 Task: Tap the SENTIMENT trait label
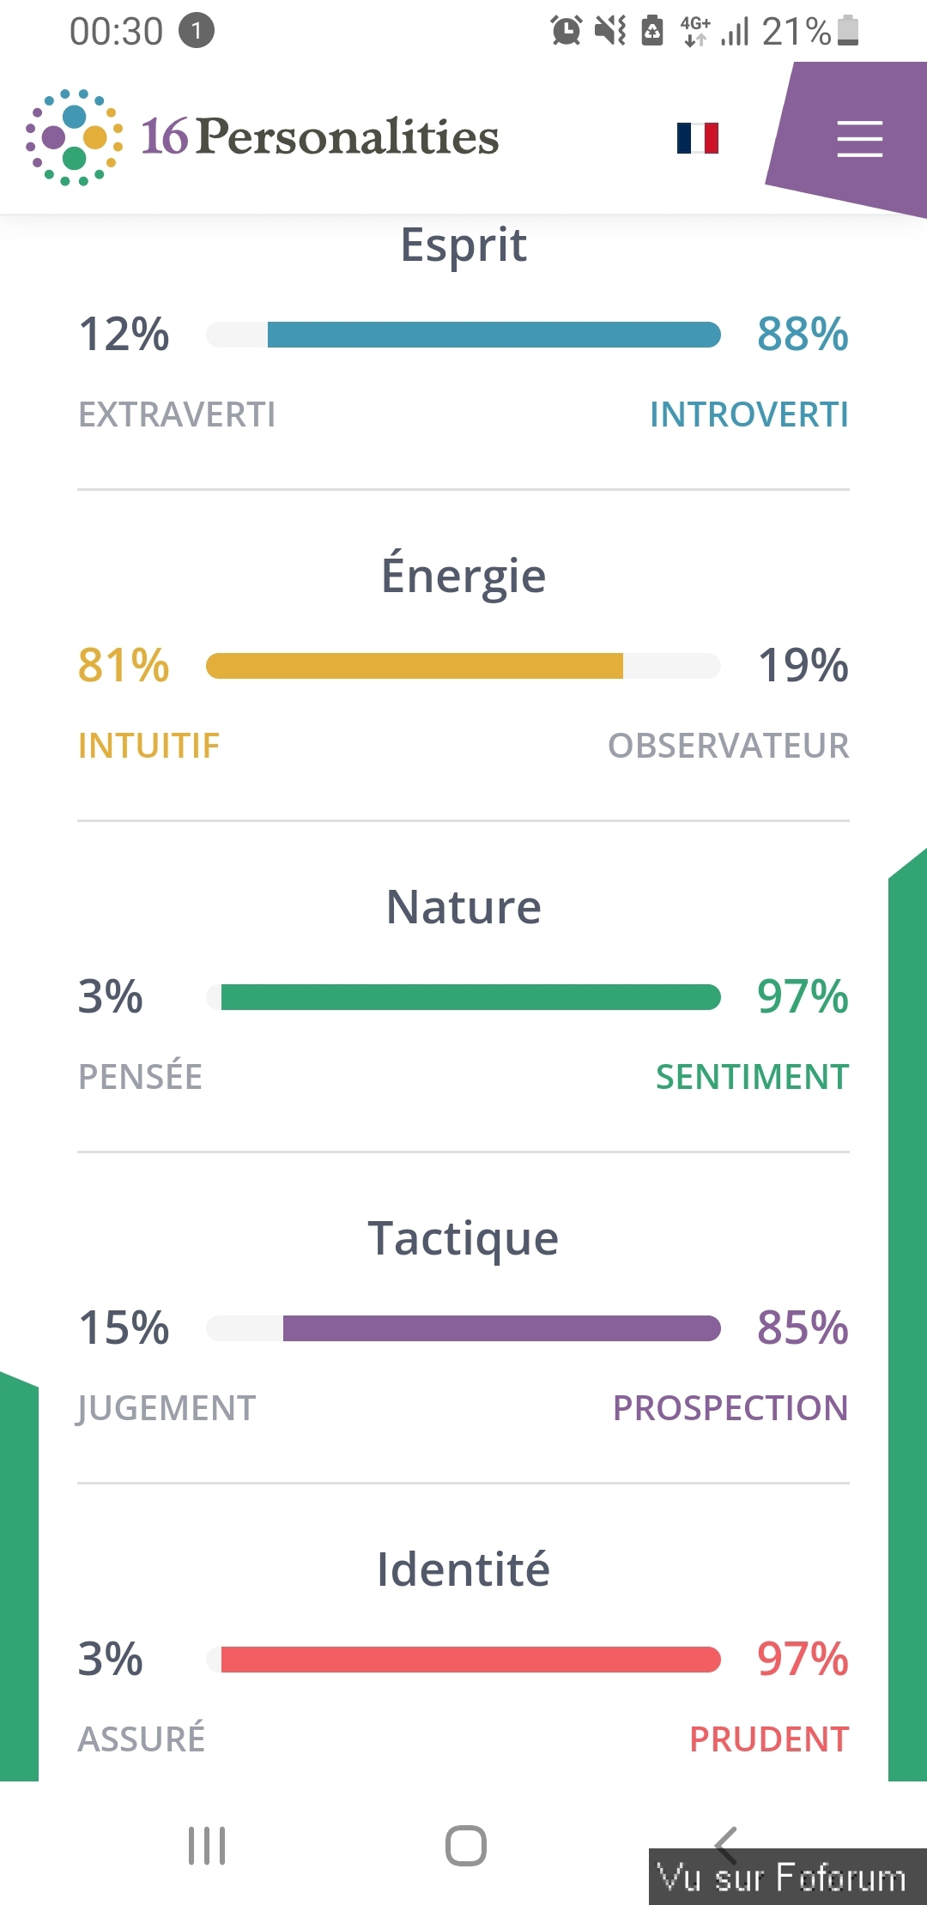(x=752, y=1077)
